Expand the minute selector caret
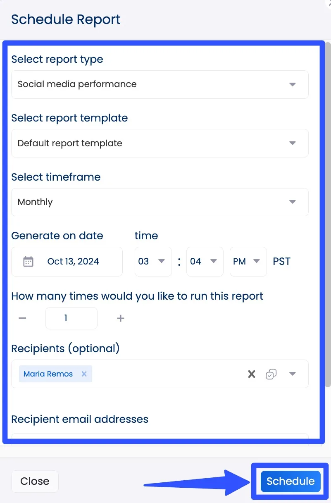Screen dimensions: 331x503 [x=214, y=261]
